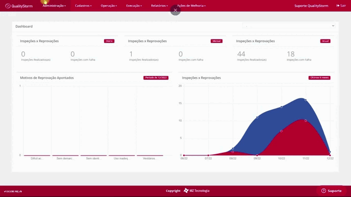
Task: Click the Motivos de Reprovação Apontados heading
Action: (x=47, y=78)
